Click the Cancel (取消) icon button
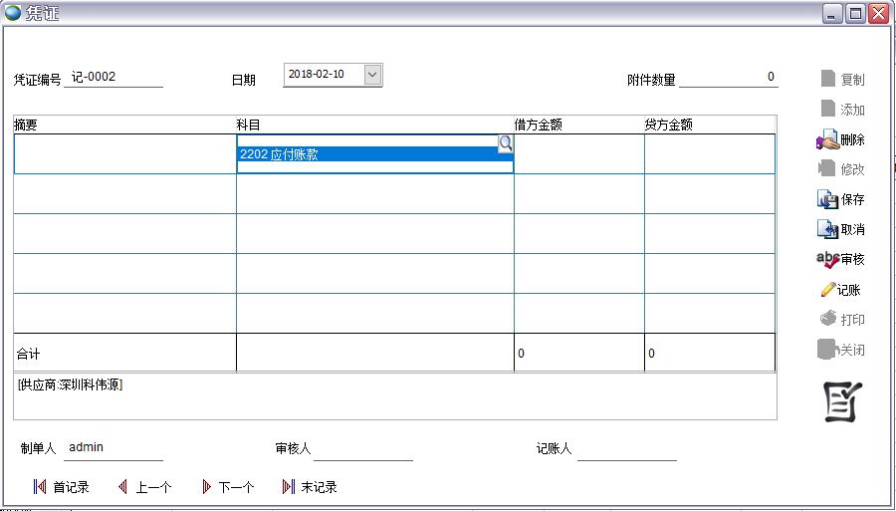Screen dimensions: 896x511 coord(828,229)
